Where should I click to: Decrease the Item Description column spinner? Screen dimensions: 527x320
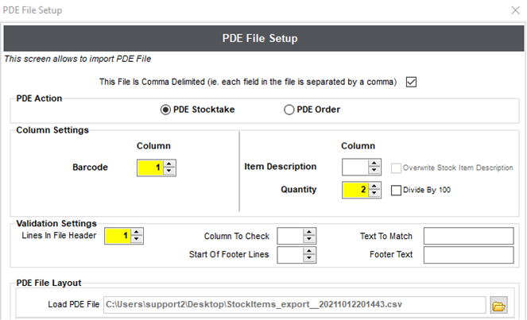pos(374,171)
